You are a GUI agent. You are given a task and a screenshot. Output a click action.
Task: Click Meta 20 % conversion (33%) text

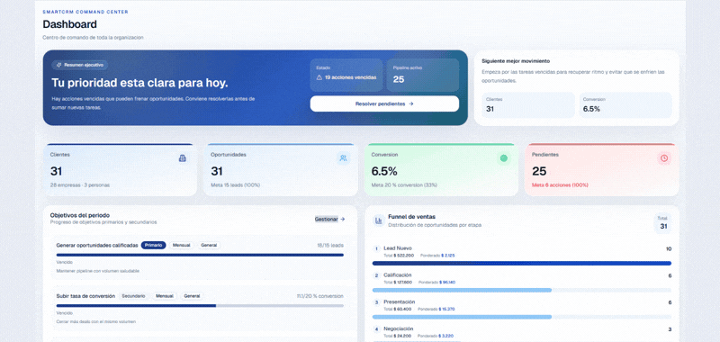click(x=404, y=185)
